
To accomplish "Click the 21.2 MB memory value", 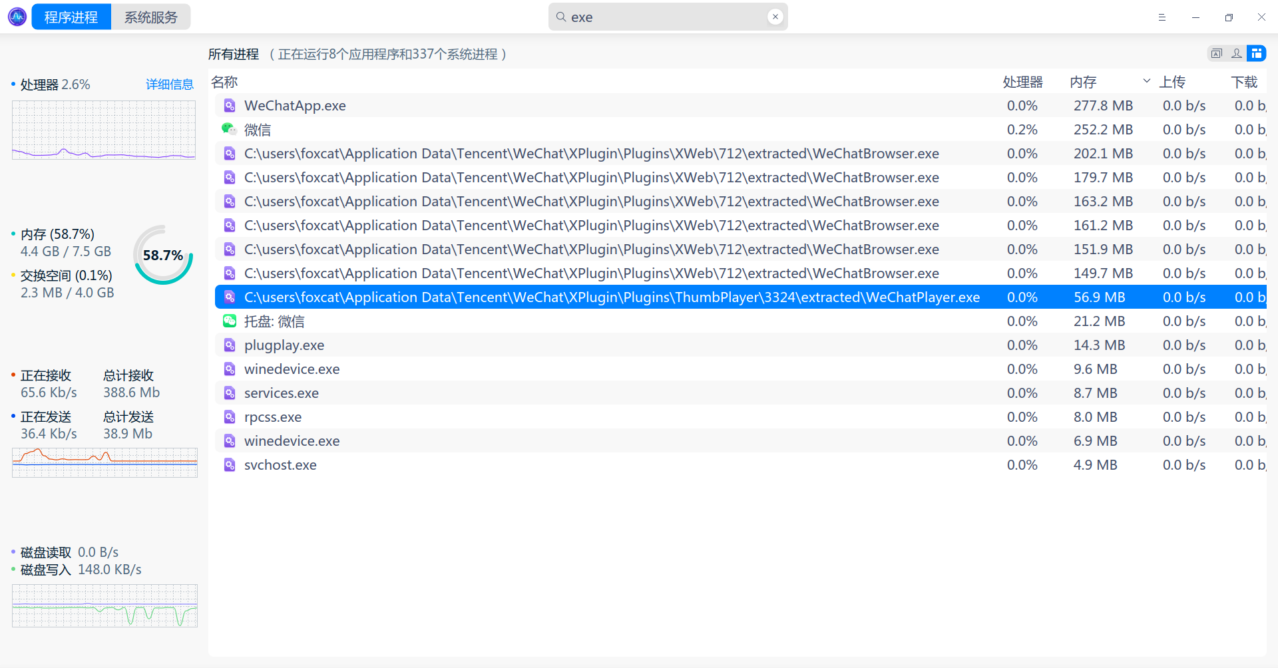I will pyautogui.click(x=1099, y=321).
